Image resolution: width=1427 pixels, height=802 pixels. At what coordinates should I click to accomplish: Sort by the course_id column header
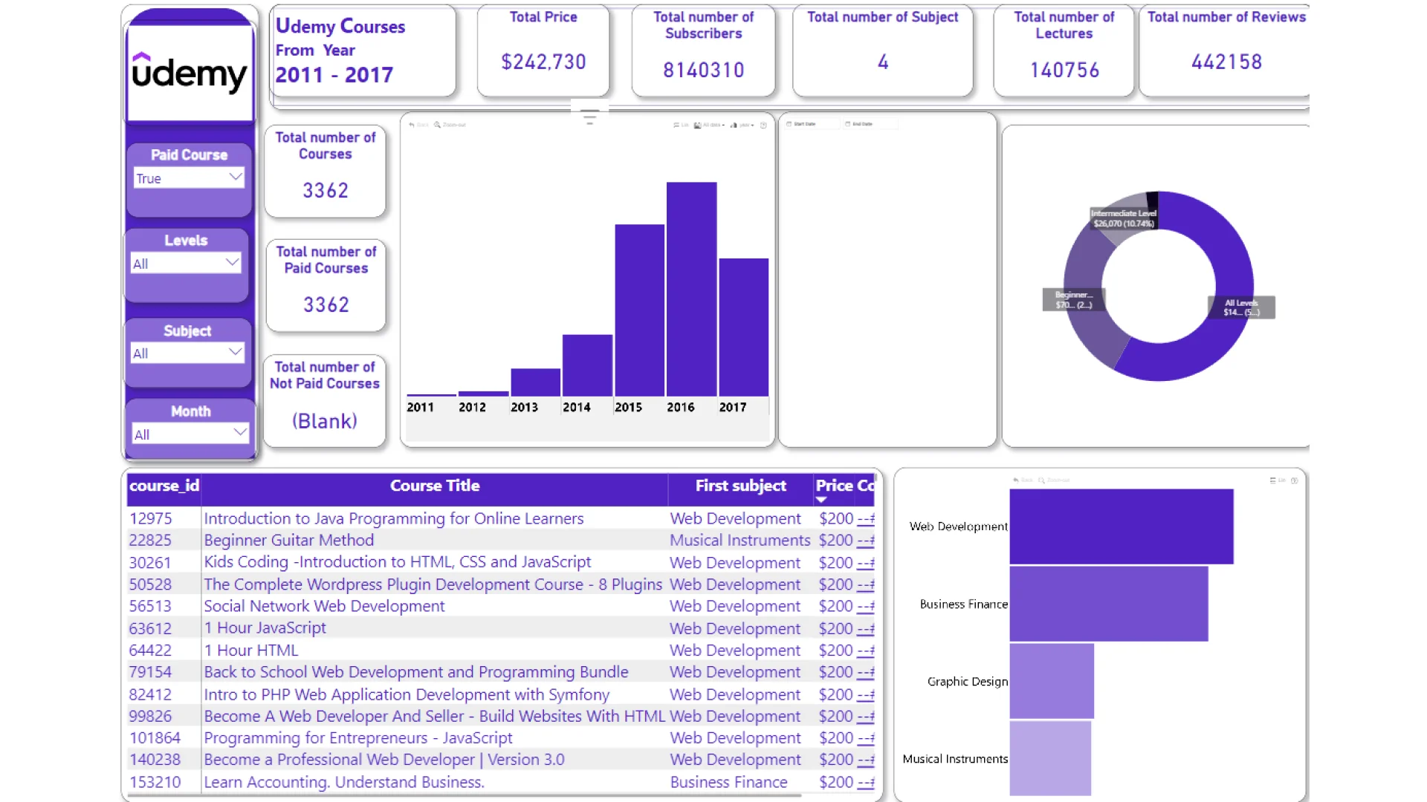click(164, 486)
